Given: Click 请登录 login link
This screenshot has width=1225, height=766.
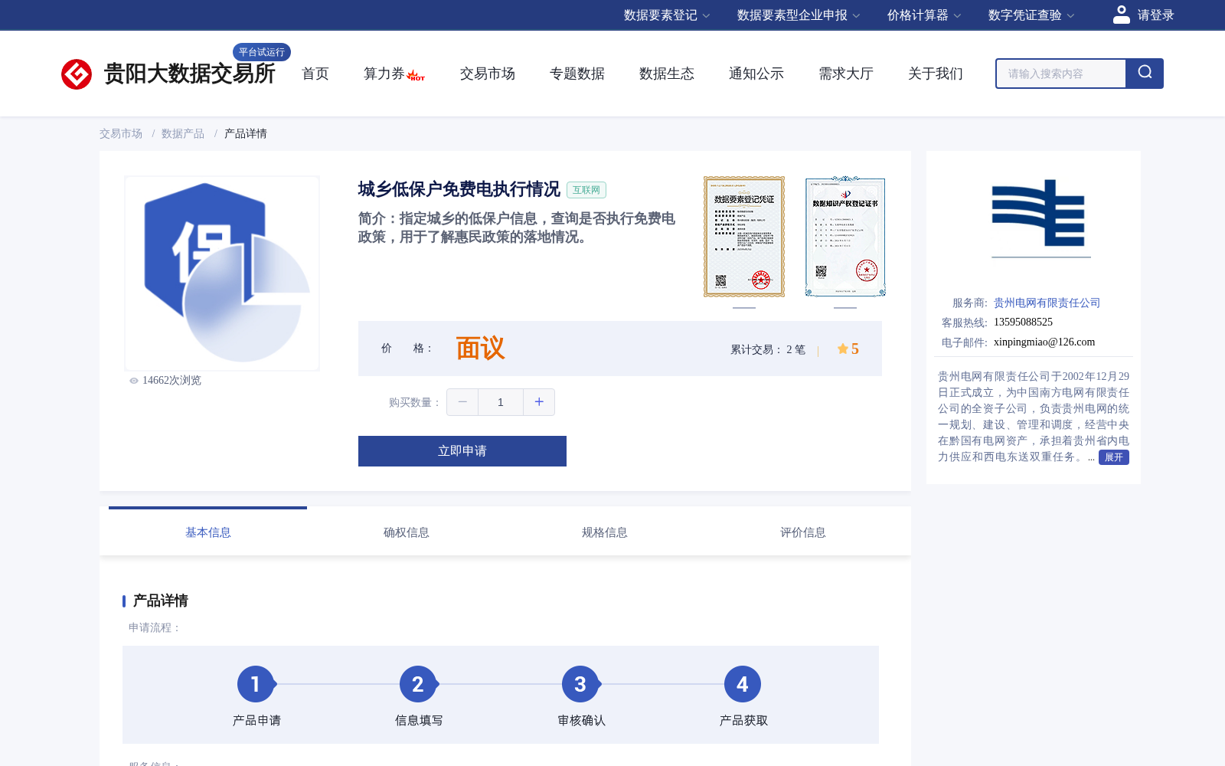Looking at the screenshot, I should [1155, 15].
